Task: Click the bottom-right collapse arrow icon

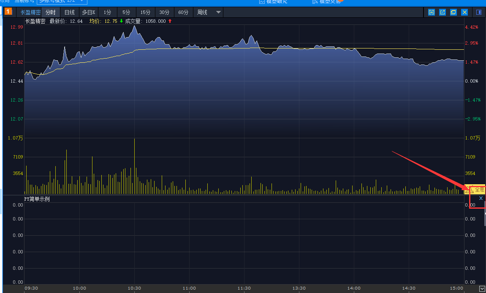Action: tap(482, 289)
